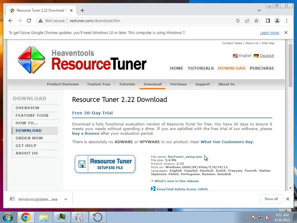This screenshot has height=223, width=297.
Task: Open the taskbar clock showing 4:51 AM
Action: [282, 217]
